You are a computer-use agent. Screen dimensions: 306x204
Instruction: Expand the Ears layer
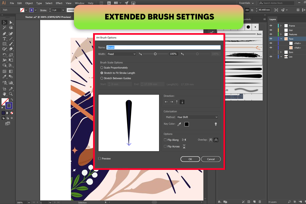[281, 52]
